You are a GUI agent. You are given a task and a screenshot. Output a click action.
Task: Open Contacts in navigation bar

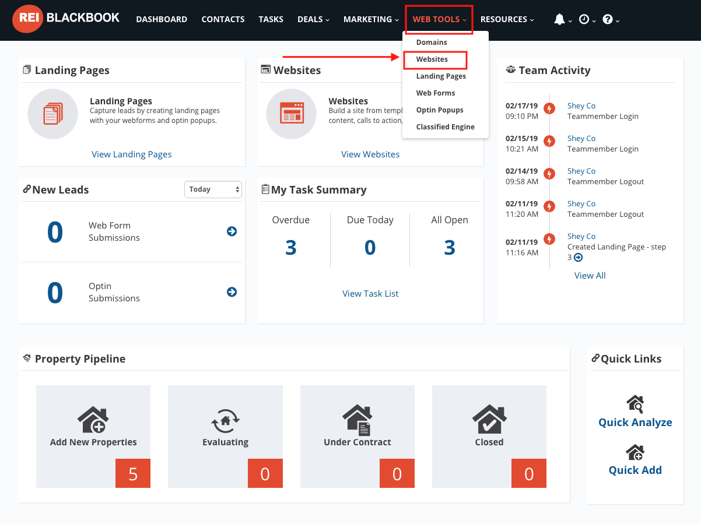[223, 19]
